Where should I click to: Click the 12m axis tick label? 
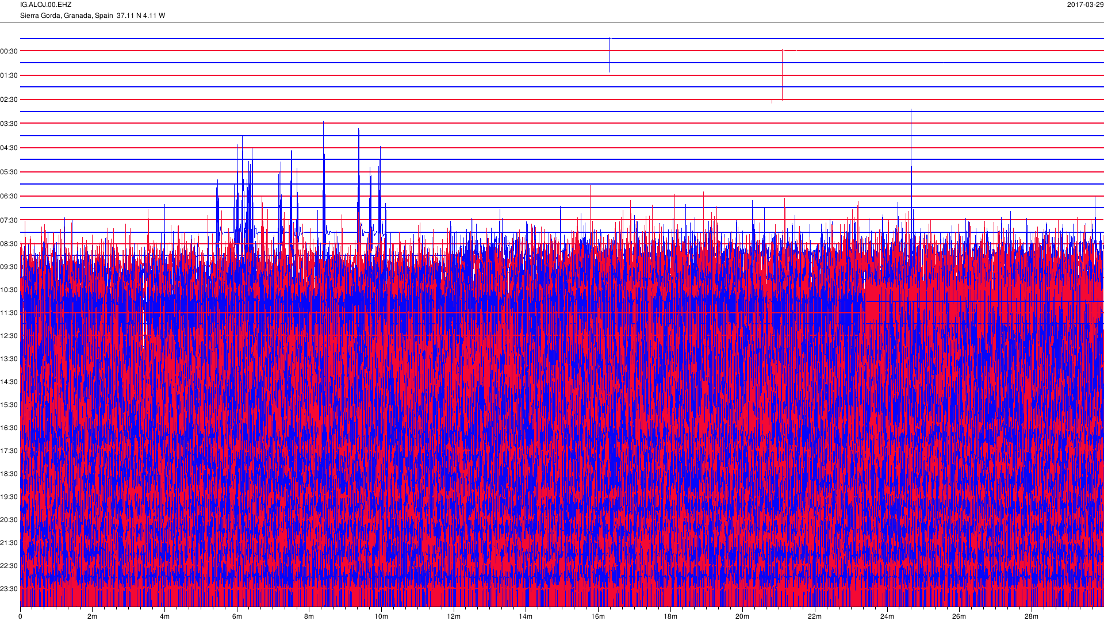point(454,616)
